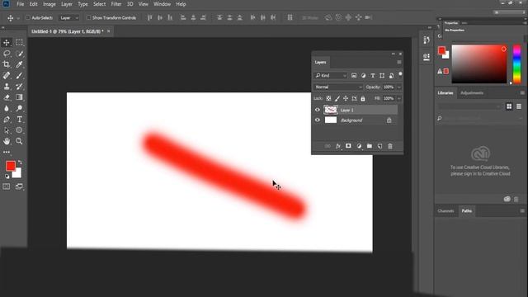Viewport: 528px width, 297px height.
Task: Switch to the Adjustments tab
Action: pos(472,93)
